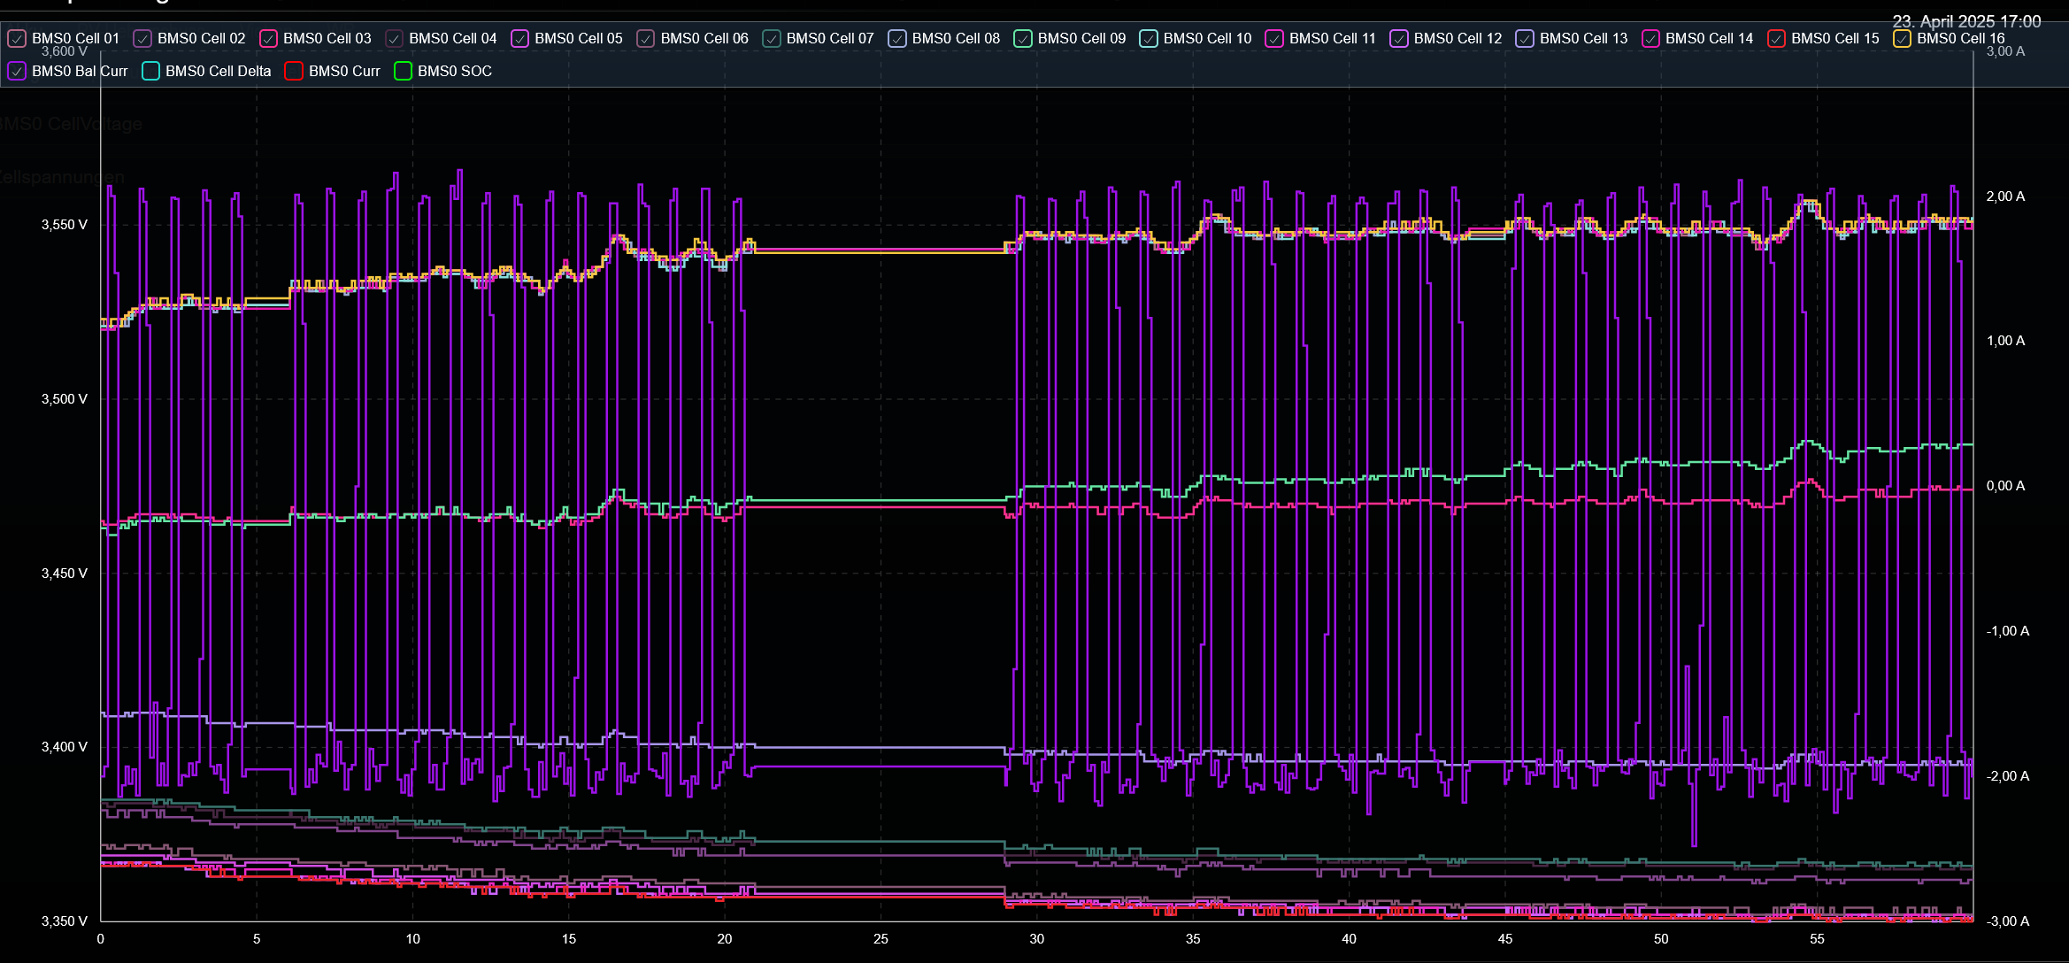Click the 3,450 V axis label

(x=65, y=574)
